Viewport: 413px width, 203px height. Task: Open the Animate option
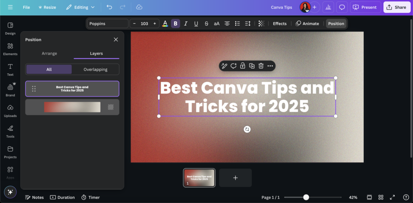click(307, 24)
